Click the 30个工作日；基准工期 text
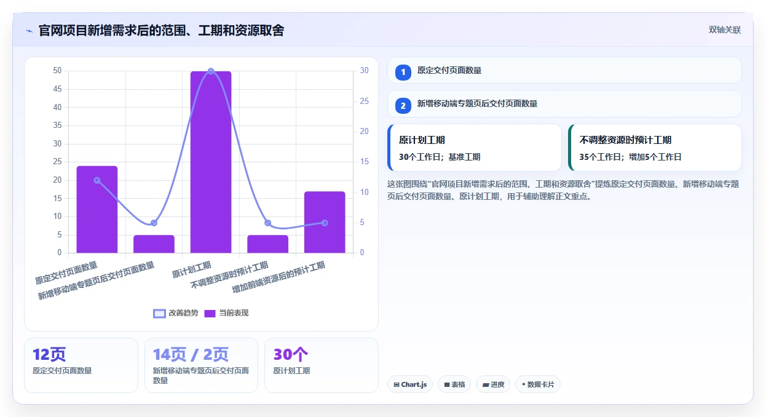Image resolution: width=766 pixels, height=417 pixels. (440, 157)
